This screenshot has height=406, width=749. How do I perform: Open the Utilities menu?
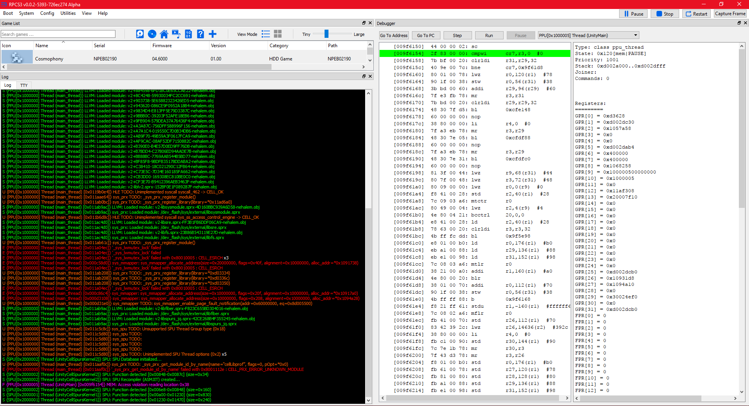click(68, 13)
